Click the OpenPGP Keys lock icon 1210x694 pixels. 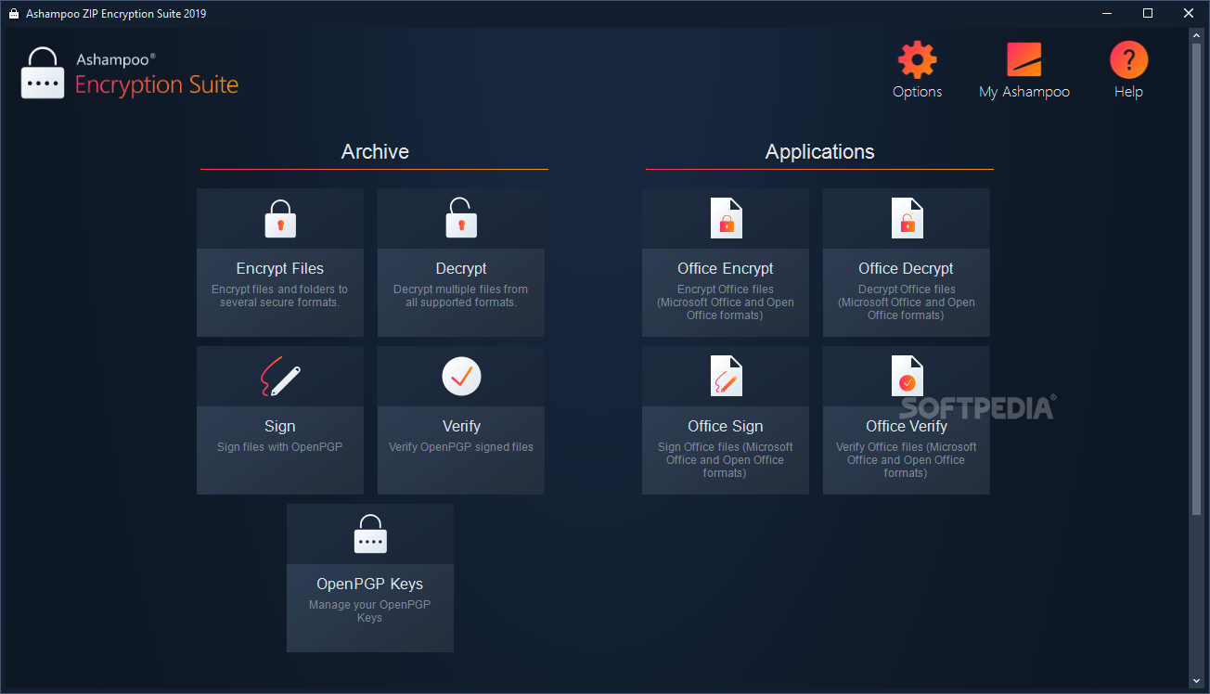tap(370, 533)
